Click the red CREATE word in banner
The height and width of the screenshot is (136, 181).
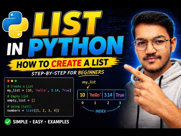(x=66, y=63)
